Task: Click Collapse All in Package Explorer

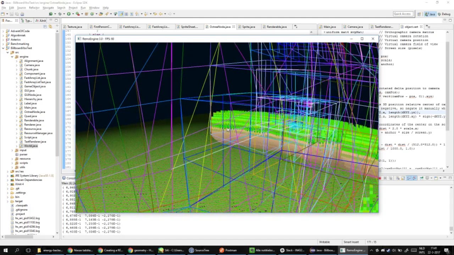Action: coord(45,27)
